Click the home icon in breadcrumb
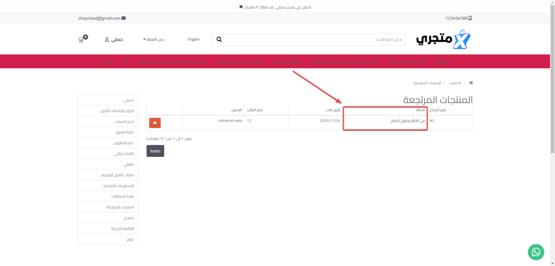 [470, 83]
